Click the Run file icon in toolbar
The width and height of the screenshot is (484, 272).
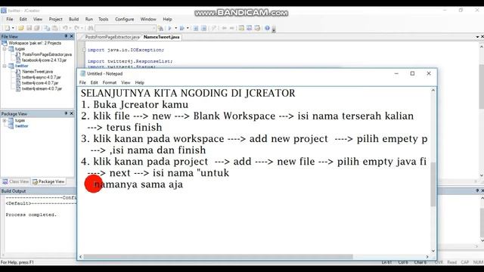click(x=182, y=28)
